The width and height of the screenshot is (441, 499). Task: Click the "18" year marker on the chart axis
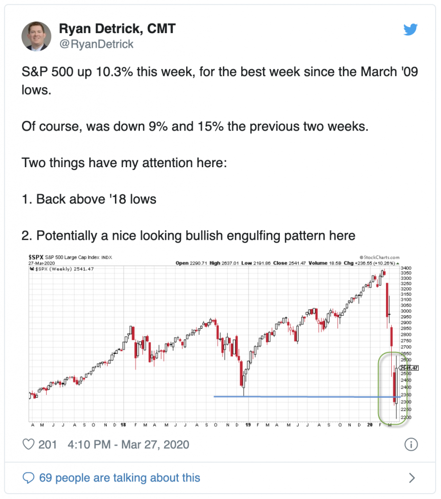pos(124,424)
